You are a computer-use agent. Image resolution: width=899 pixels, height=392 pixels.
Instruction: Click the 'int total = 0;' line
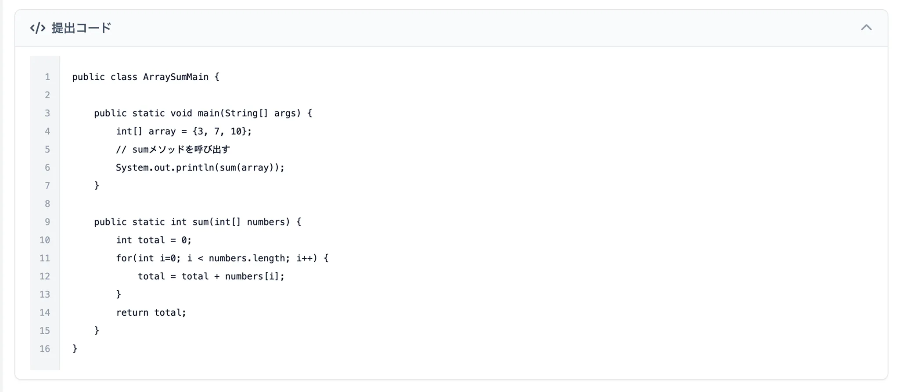tap(154, 240)
